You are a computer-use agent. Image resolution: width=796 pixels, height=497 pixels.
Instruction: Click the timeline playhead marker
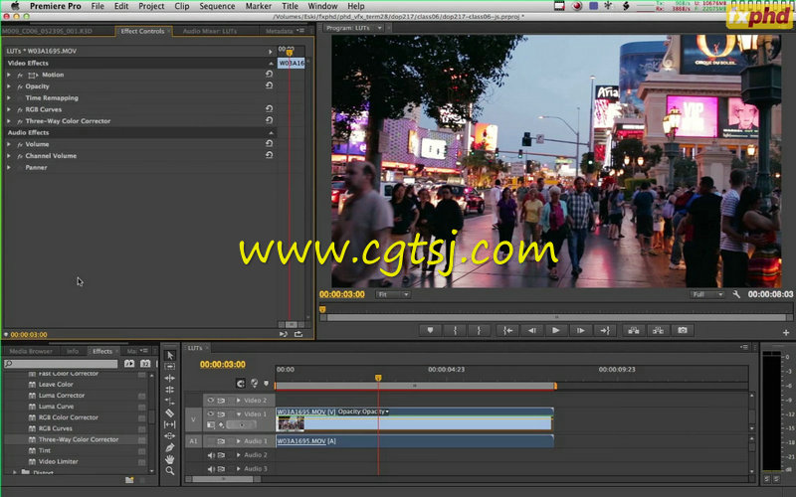[378, 378]
